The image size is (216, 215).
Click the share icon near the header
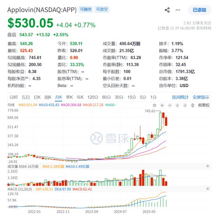(167, 10)
